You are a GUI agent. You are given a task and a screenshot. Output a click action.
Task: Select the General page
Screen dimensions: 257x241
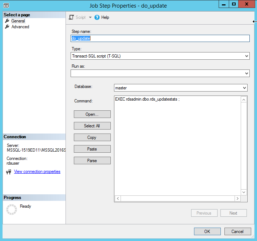pos(18,21)
